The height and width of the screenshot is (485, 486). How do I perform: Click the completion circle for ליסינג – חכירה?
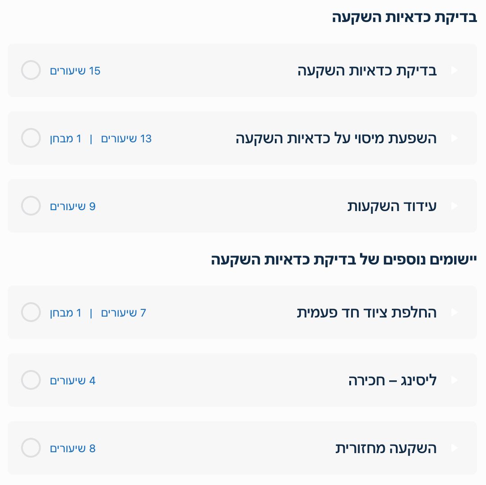click(x=31, y=380)
